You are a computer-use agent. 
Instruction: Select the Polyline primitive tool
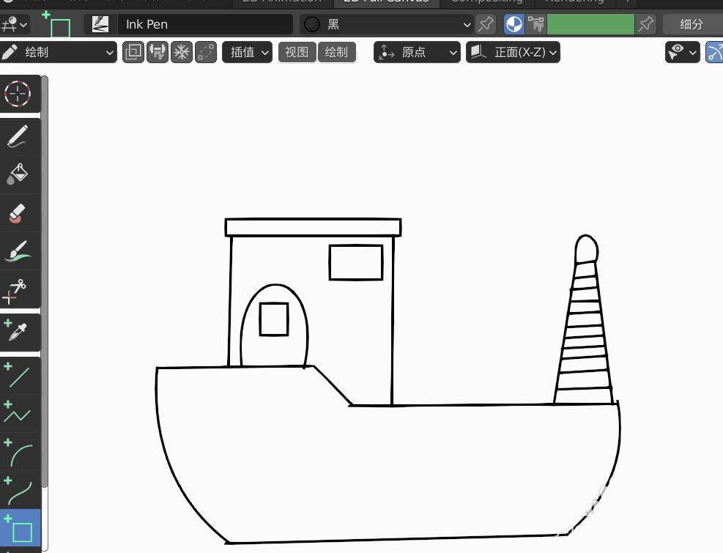coord(18,413)
